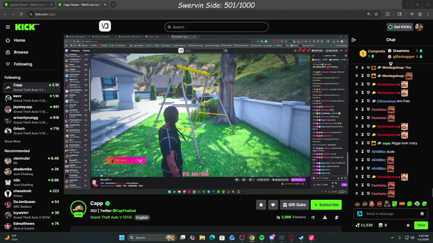Open the Gift Subs button
The height and width of the screenshot is (243, 433).
click(x=294, y=205)
